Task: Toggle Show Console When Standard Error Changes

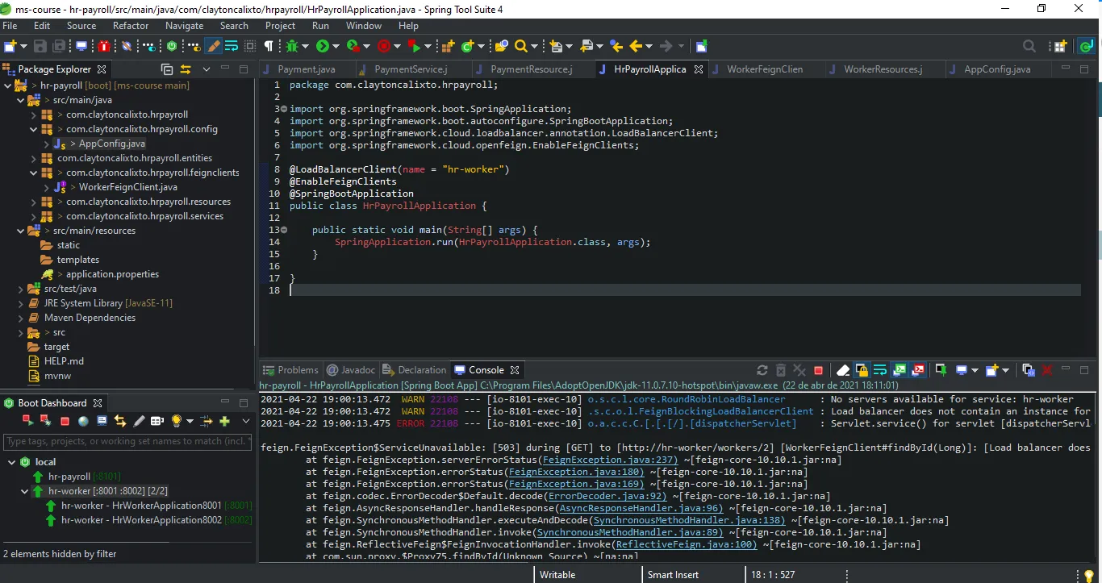Action: tap(917, 370)
